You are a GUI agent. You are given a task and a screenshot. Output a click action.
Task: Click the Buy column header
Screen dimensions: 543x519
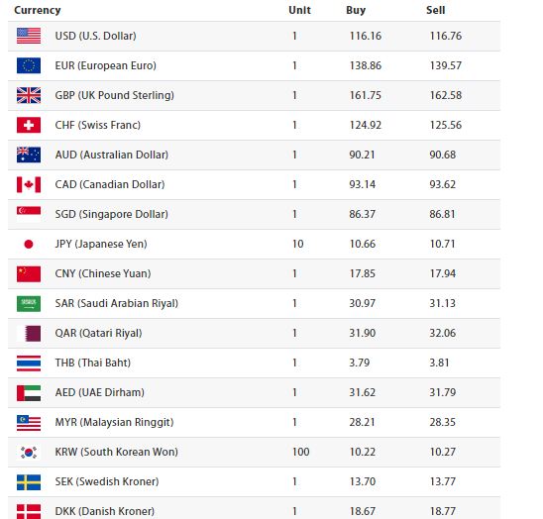(356, 10)
